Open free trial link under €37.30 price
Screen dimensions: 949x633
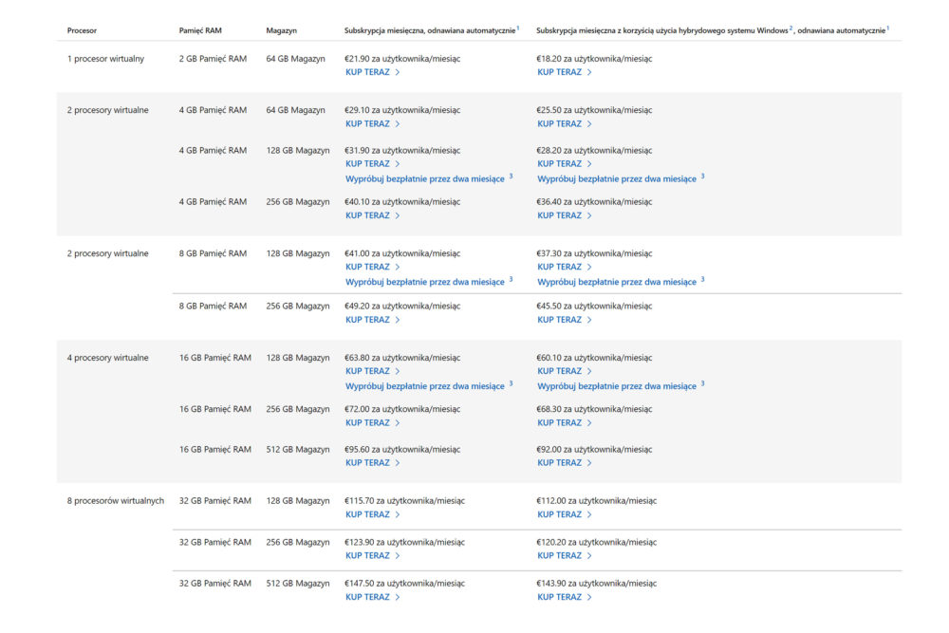(617, 282)
